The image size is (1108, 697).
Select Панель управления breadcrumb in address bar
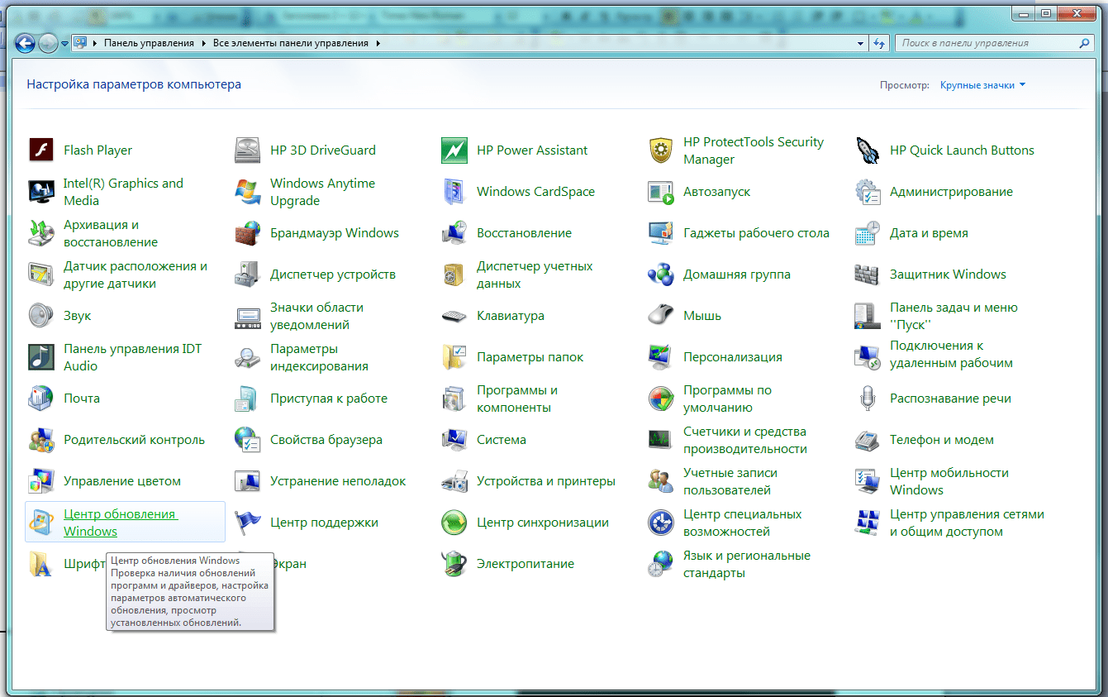point(149,43)
